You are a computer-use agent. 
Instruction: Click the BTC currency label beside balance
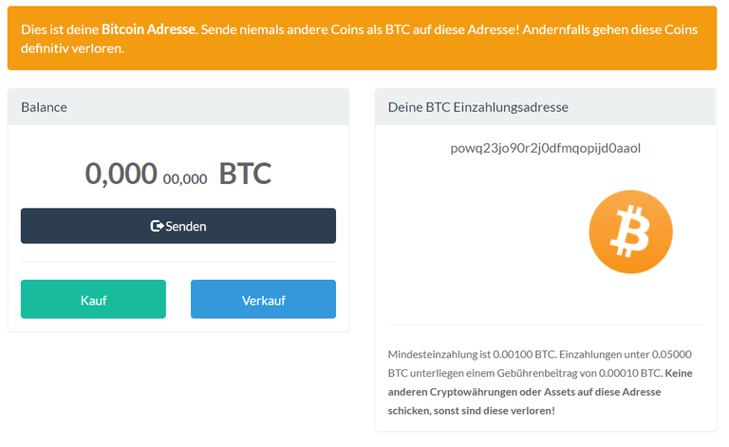pos(245,174)
